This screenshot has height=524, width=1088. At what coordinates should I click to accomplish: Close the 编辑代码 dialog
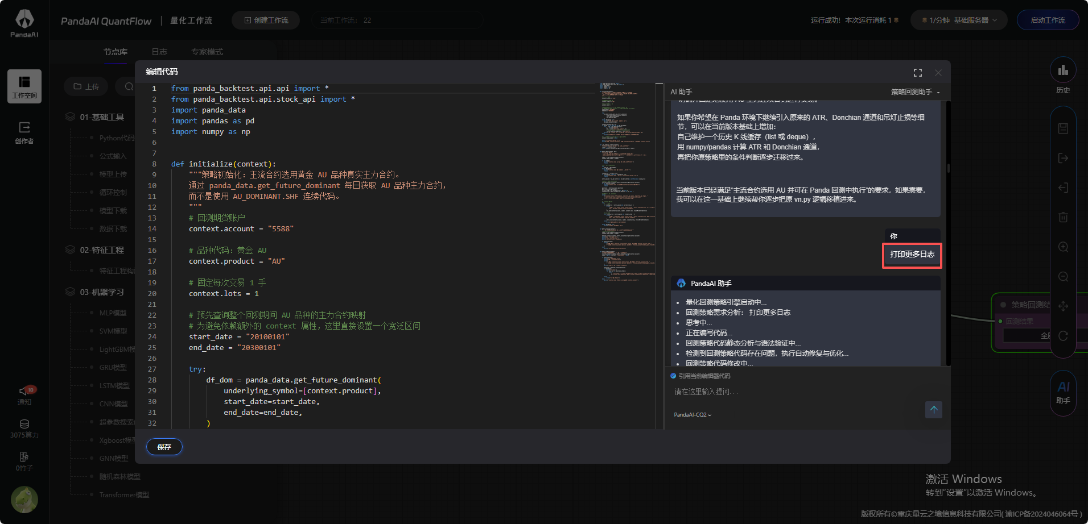[938, 73]
